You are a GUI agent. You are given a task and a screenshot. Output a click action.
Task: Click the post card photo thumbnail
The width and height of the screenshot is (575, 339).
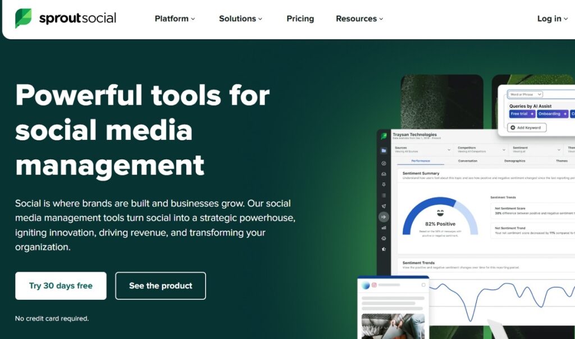393,326
